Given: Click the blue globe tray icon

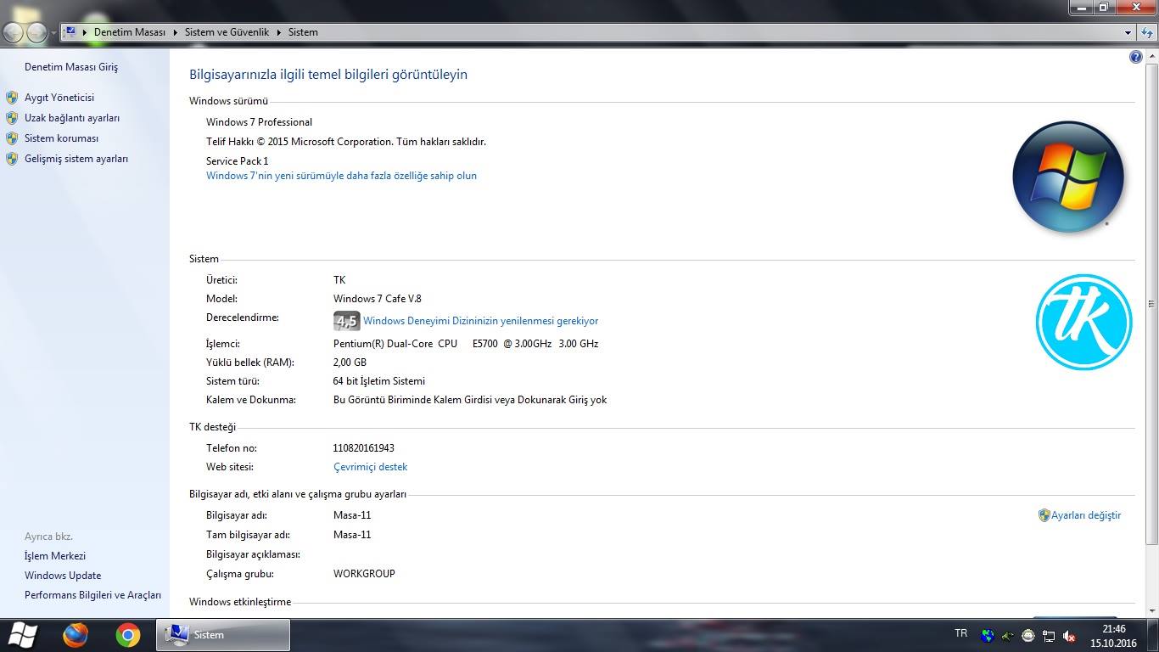Looking at the screenshot, I should click(x=988, y=635).
